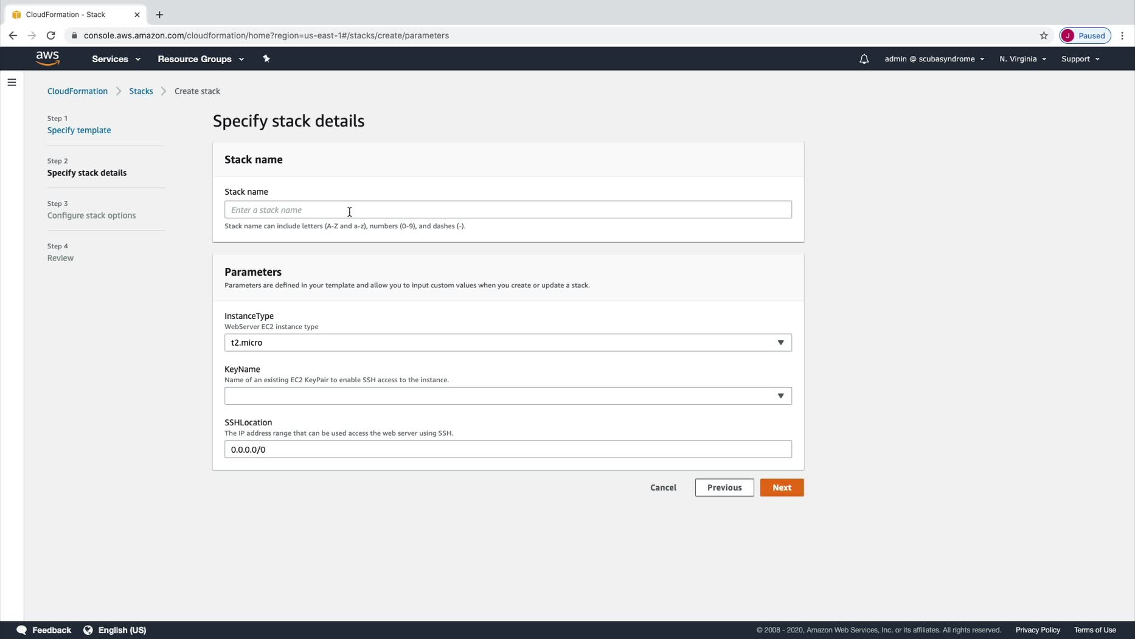The height and width of the screenshot is (639, 1135).
Task: Click the SSHLocation text field
Action: [507, 450]
